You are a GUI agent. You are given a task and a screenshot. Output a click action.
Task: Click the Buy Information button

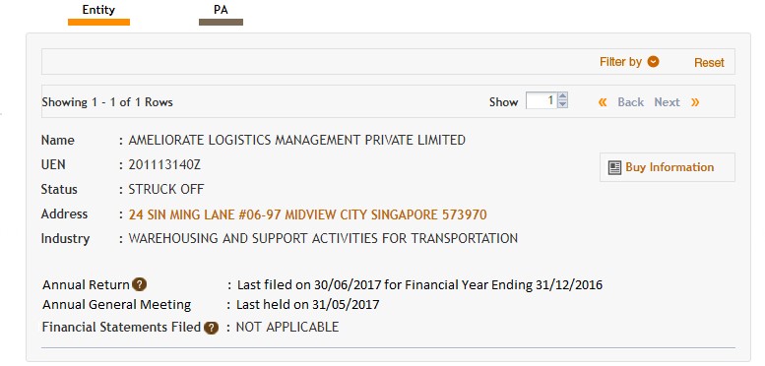tap(667, 167)
